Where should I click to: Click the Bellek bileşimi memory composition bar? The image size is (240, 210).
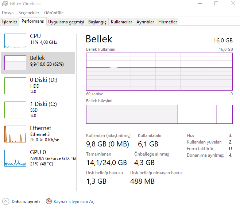click(x=159, y=114)
